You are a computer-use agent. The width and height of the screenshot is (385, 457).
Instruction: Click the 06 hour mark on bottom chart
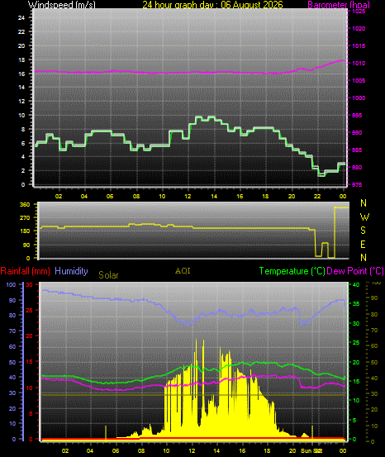[116, 450]
